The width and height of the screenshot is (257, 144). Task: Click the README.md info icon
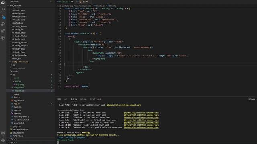11,136
